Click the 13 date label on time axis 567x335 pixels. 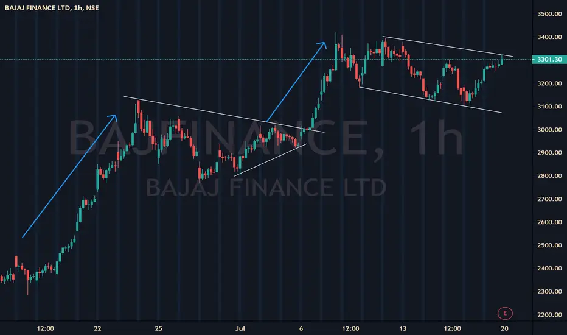(403, 328)
